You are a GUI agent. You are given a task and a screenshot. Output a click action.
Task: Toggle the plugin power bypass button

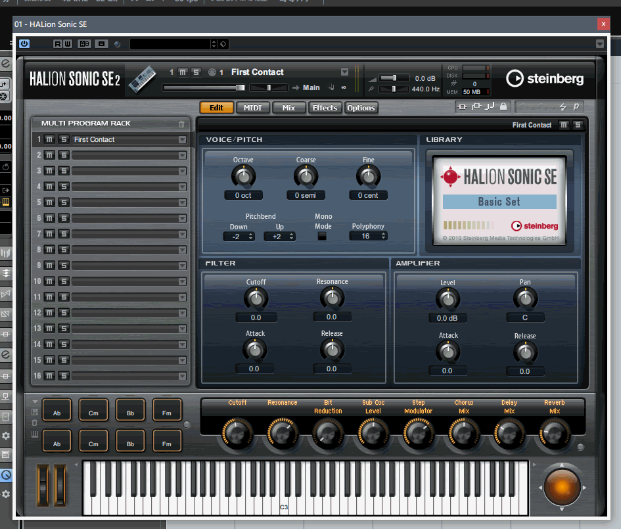coord(24,43)
